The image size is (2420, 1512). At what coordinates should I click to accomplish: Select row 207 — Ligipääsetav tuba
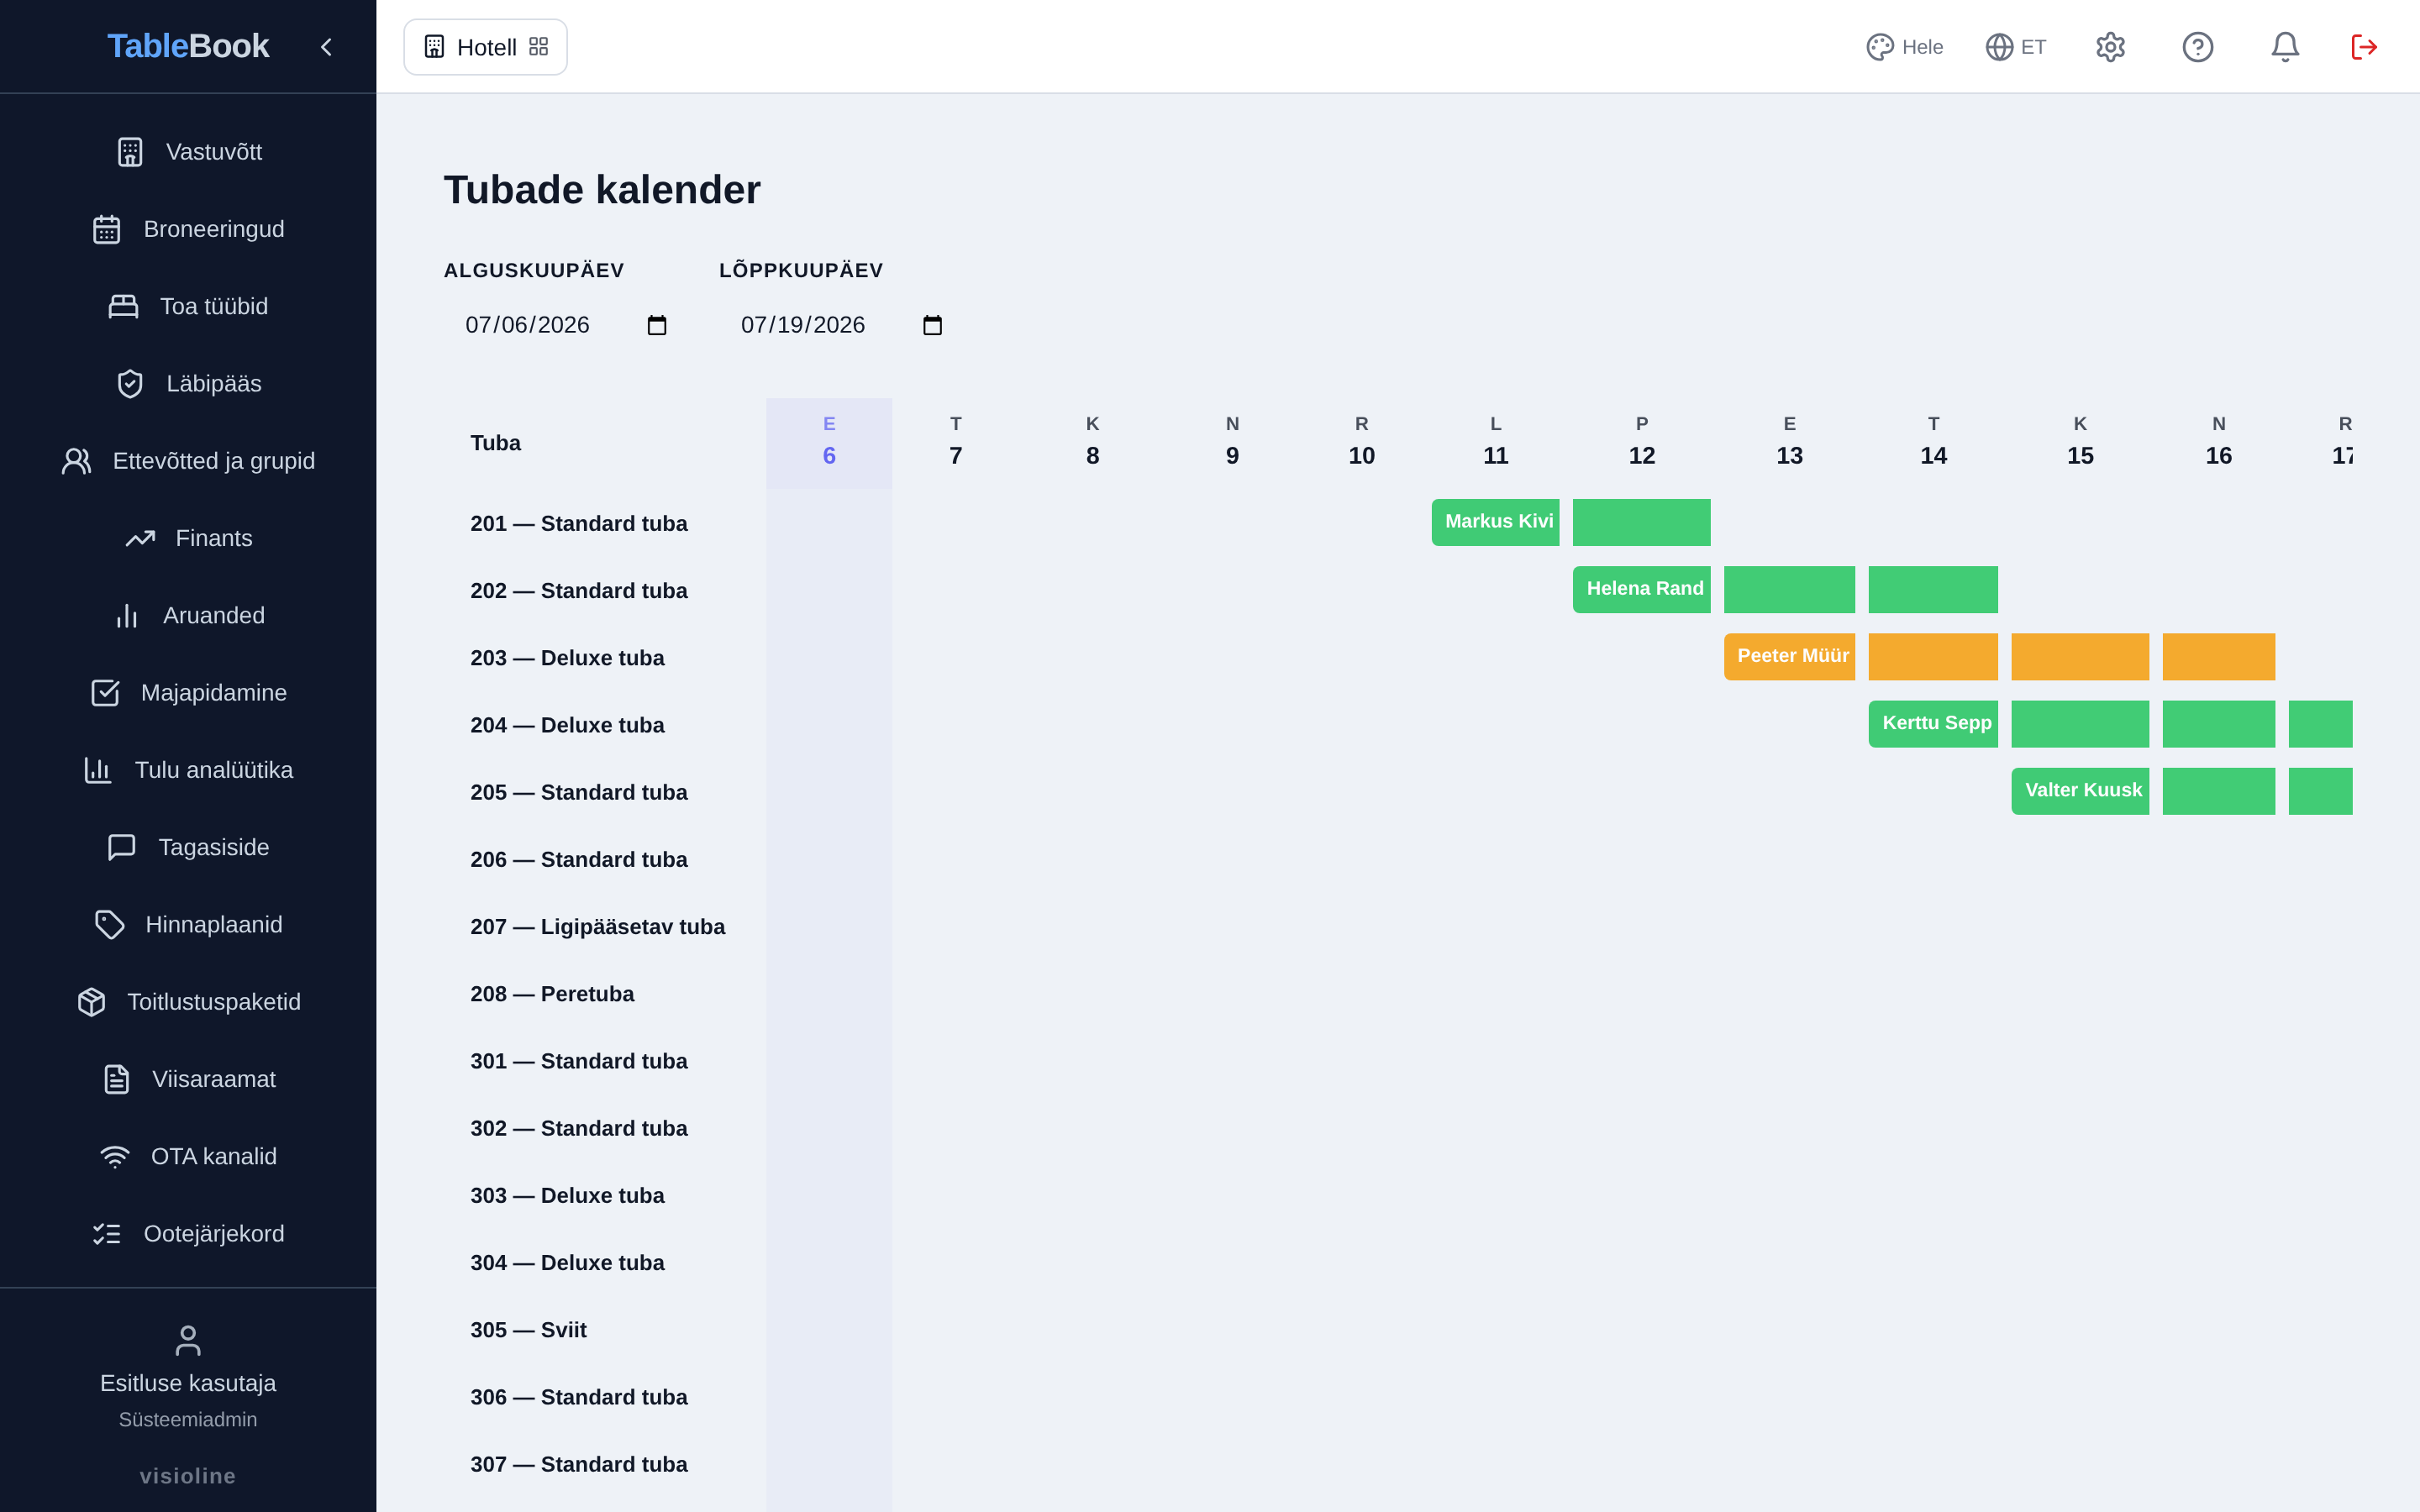(598, 927)
